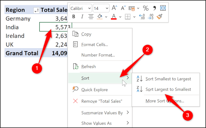206x128 pixels.
Task: Select the UK row label
Action: [9, 45]
